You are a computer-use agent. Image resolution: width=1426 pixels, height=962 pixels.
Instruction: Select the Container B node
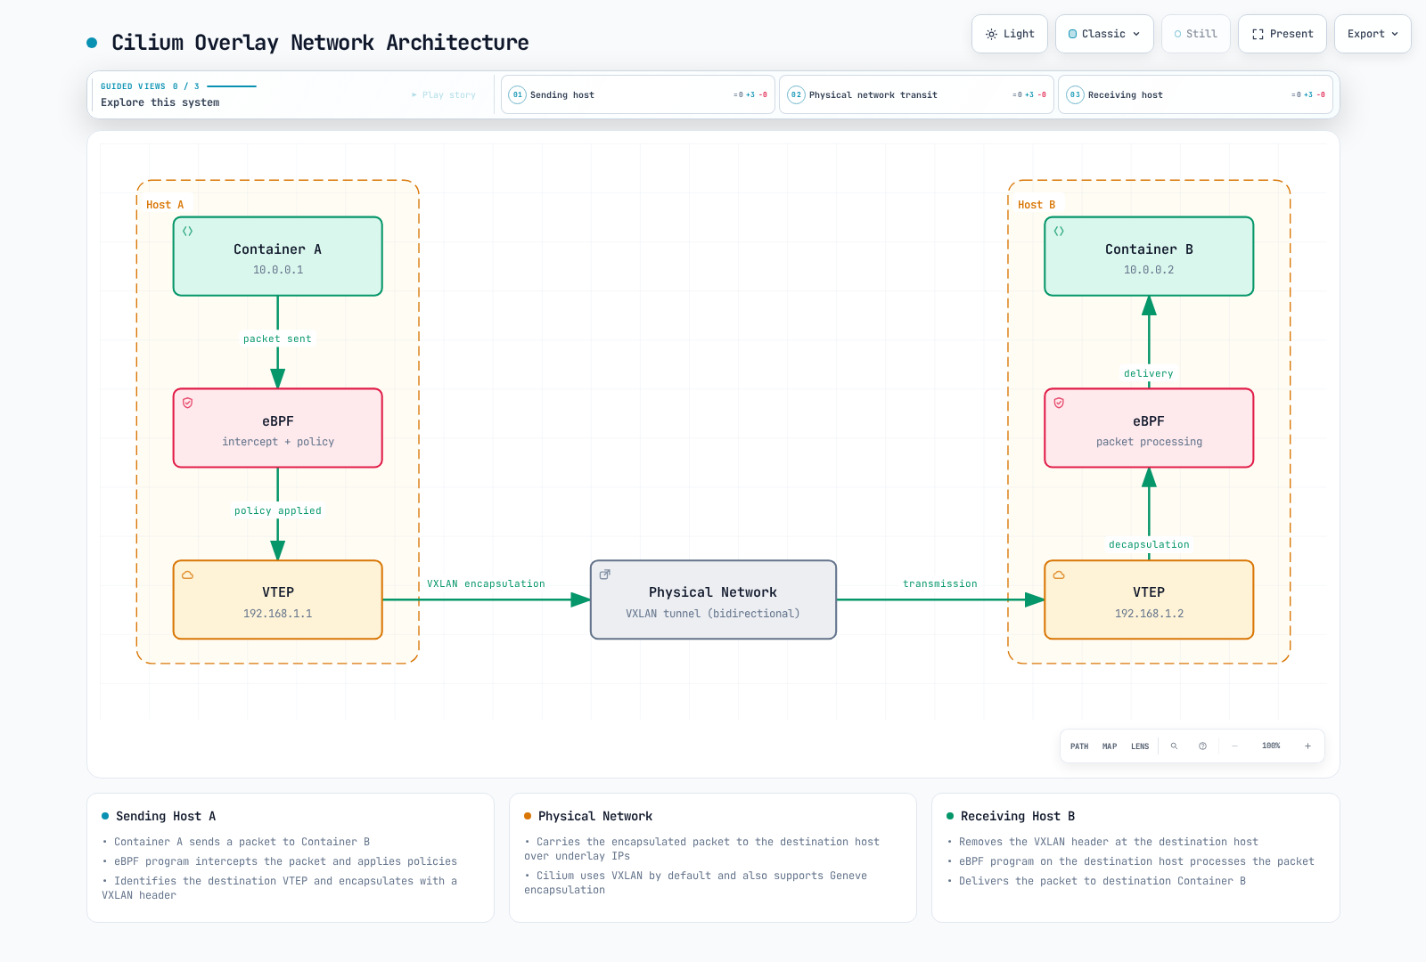tap(1149, 257)
